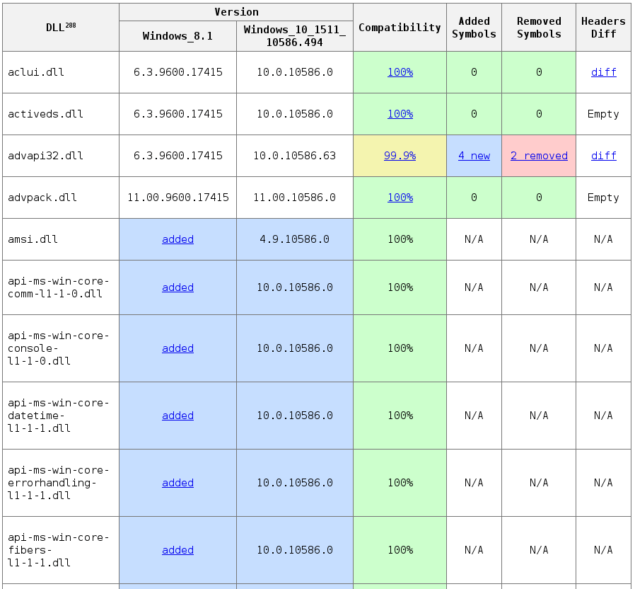
Task: Select the api-ms-win-core-fibers-l1-1-1.dll name cell
Action: coord(61,550)
